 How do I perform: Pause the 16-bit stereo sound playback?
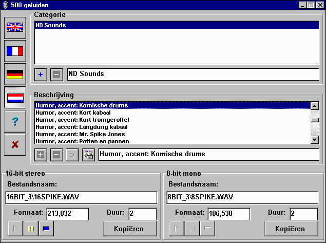pyautogui.click(x=31, y=229)
